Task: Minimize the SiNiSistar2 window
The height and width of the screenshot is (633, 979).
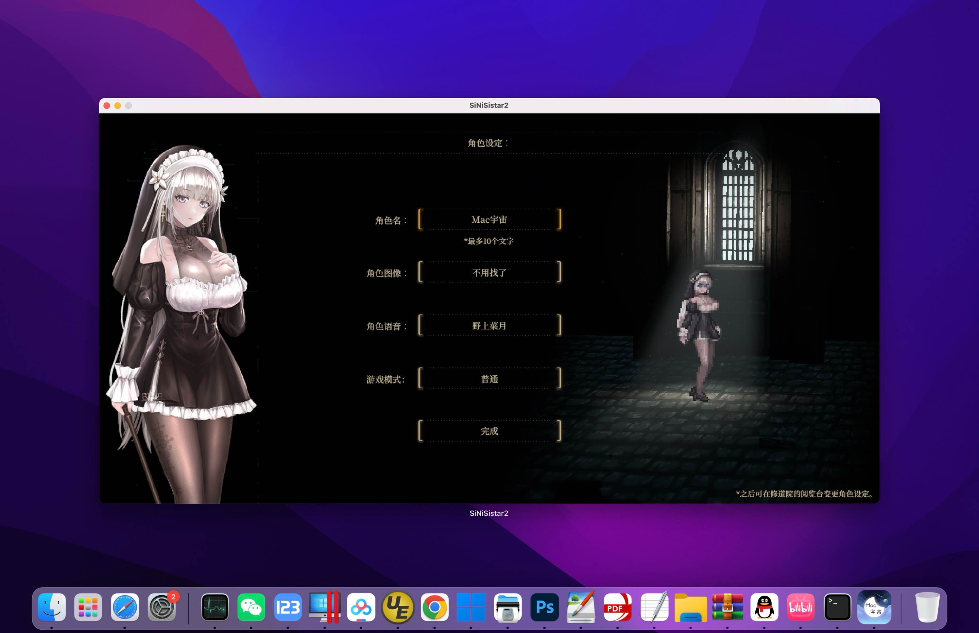Action: click(118, 106)
